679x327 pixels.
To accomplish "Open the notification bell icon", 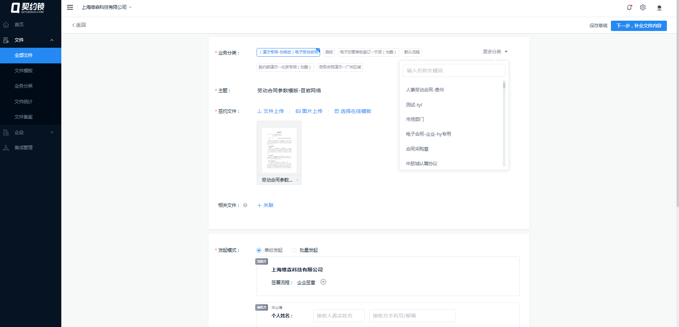I will coord(629,7).
